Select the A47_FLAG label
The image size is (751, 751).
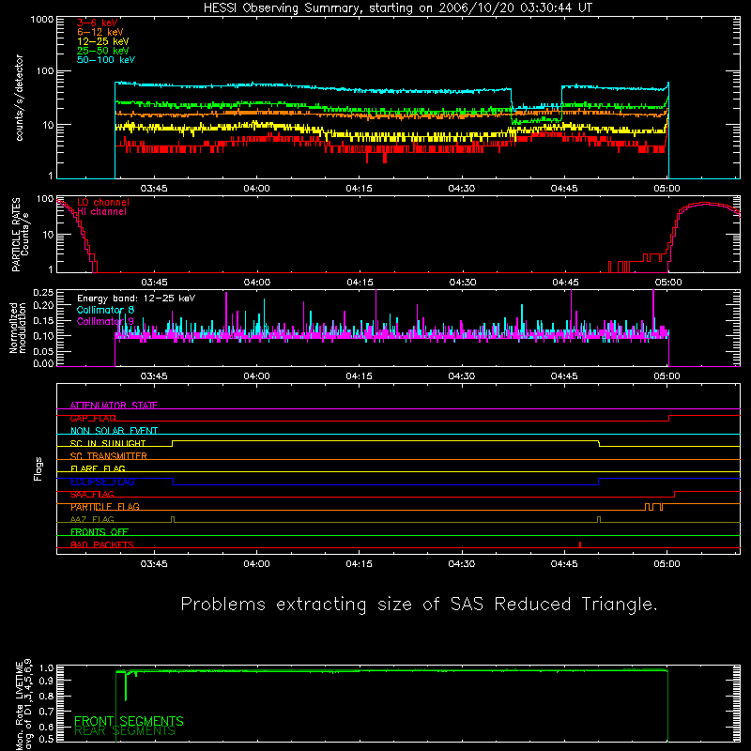click(x=92, y=520)
